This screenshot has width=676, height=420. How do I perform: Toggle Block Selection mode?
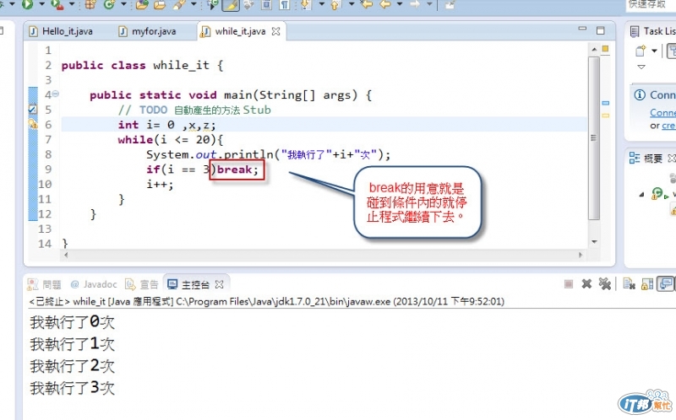click(267, 4)
